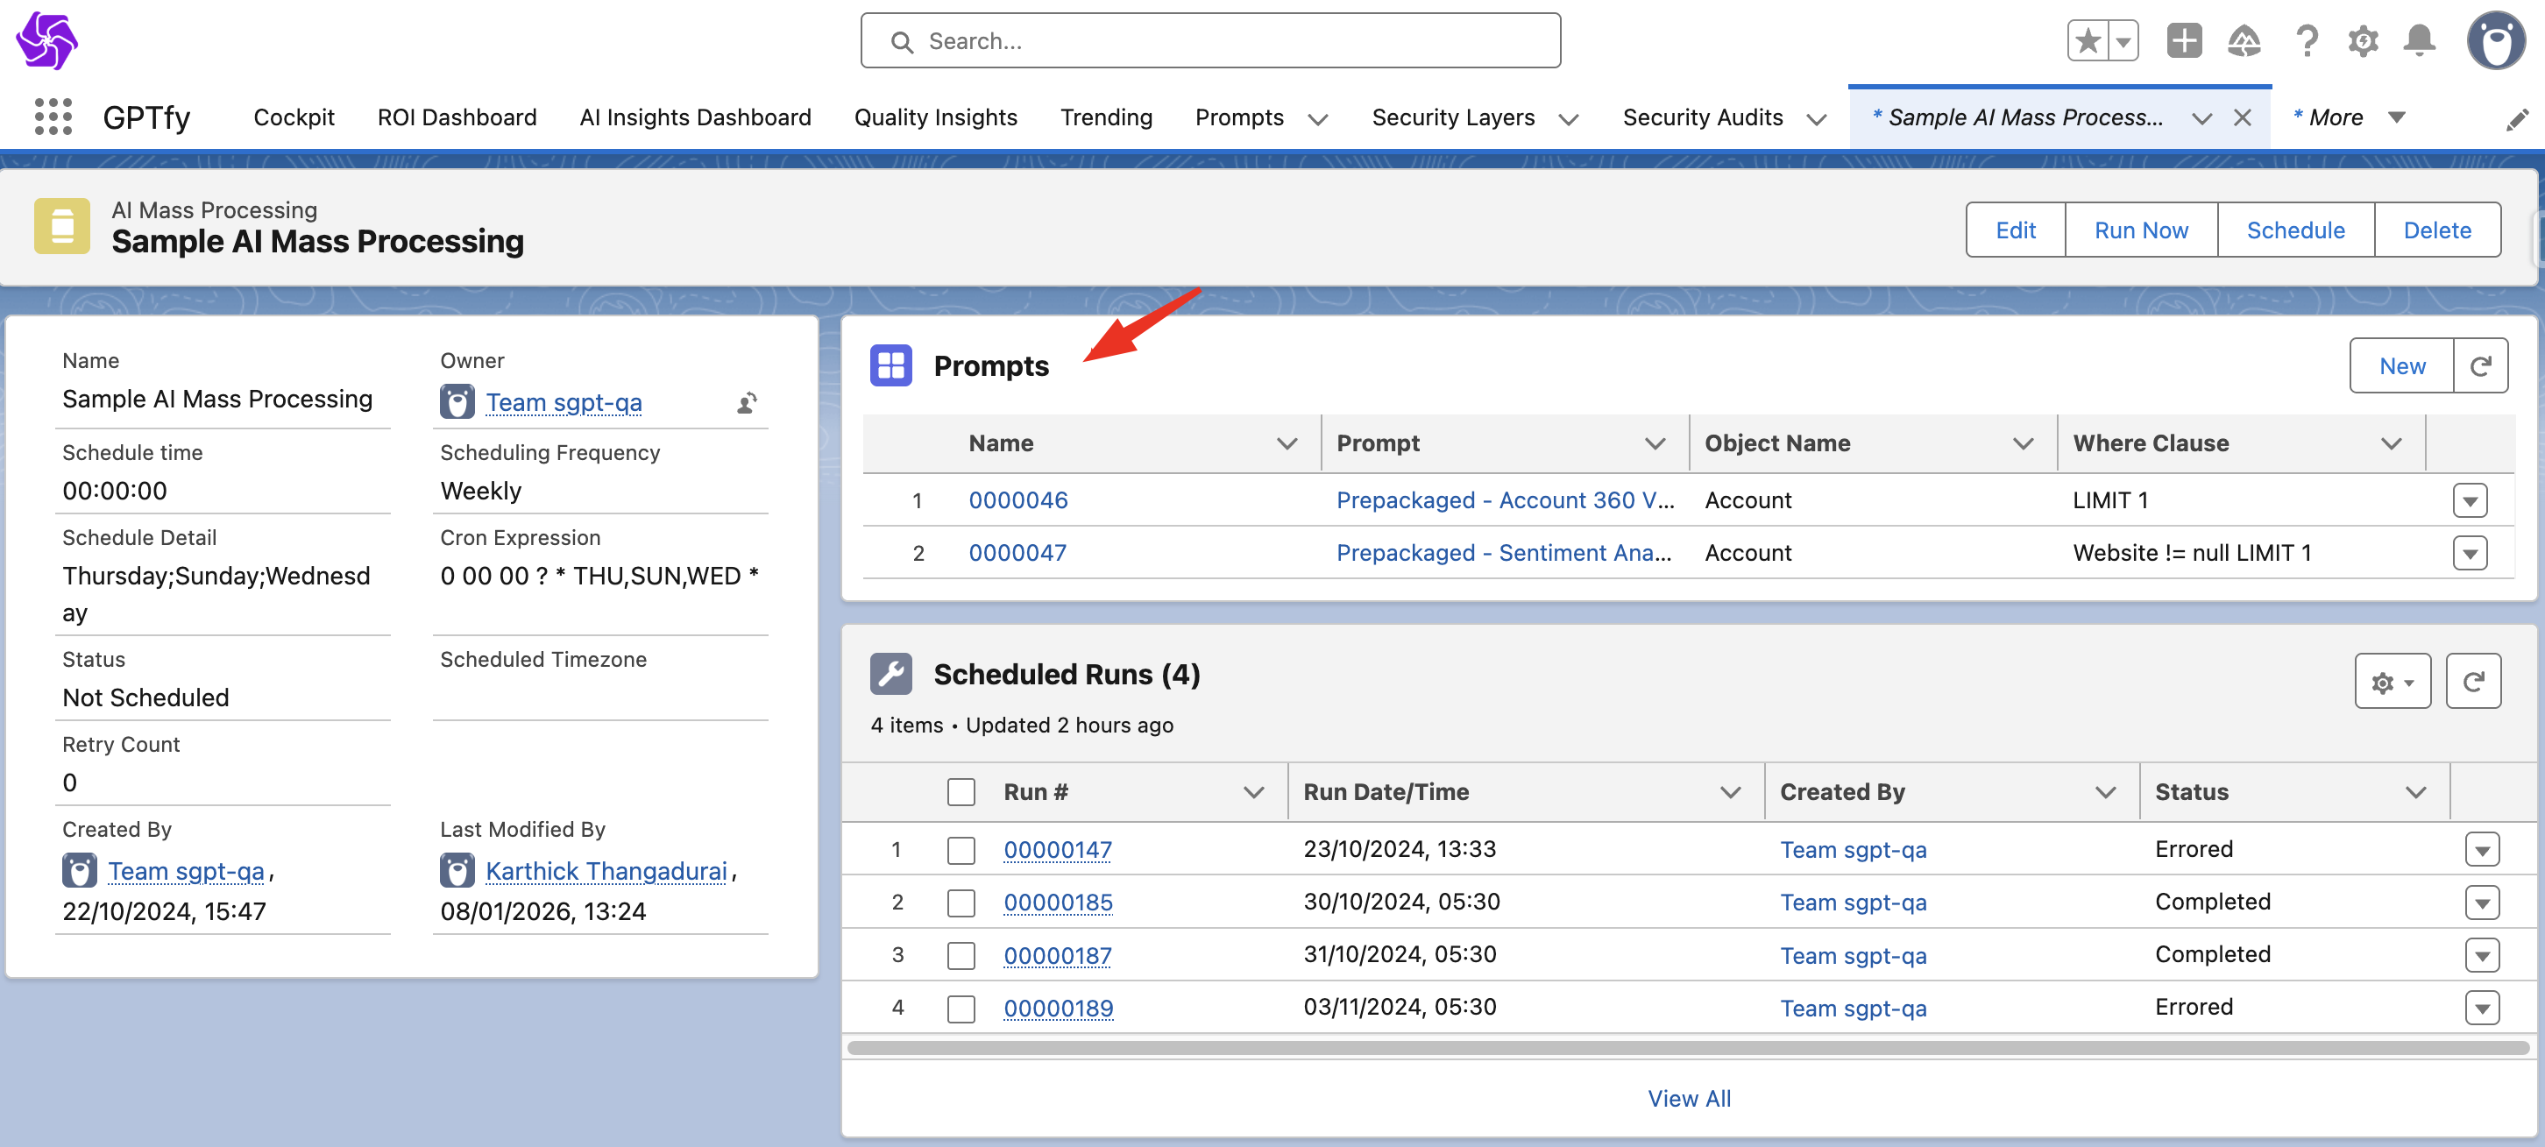Click the Favorites star icon
This screenshot has width=2545, height=1147.
tap(2088, 41)
